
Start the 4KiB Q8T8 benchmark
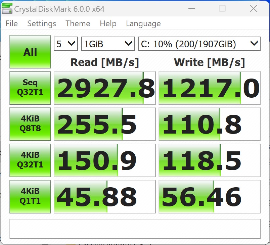click(x=30, y=124)
